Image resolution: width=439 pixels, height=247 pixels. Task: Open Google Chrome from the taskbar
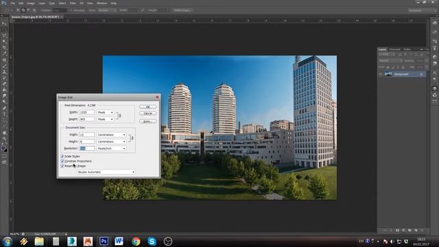point(136,241)
